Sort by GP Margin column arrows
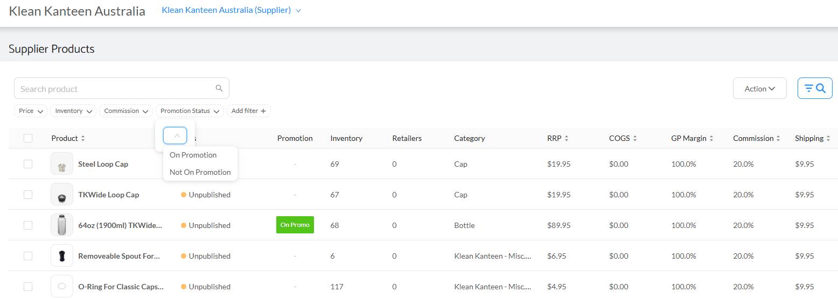This screenshot has width=838, height=299. tap(711, 139)
